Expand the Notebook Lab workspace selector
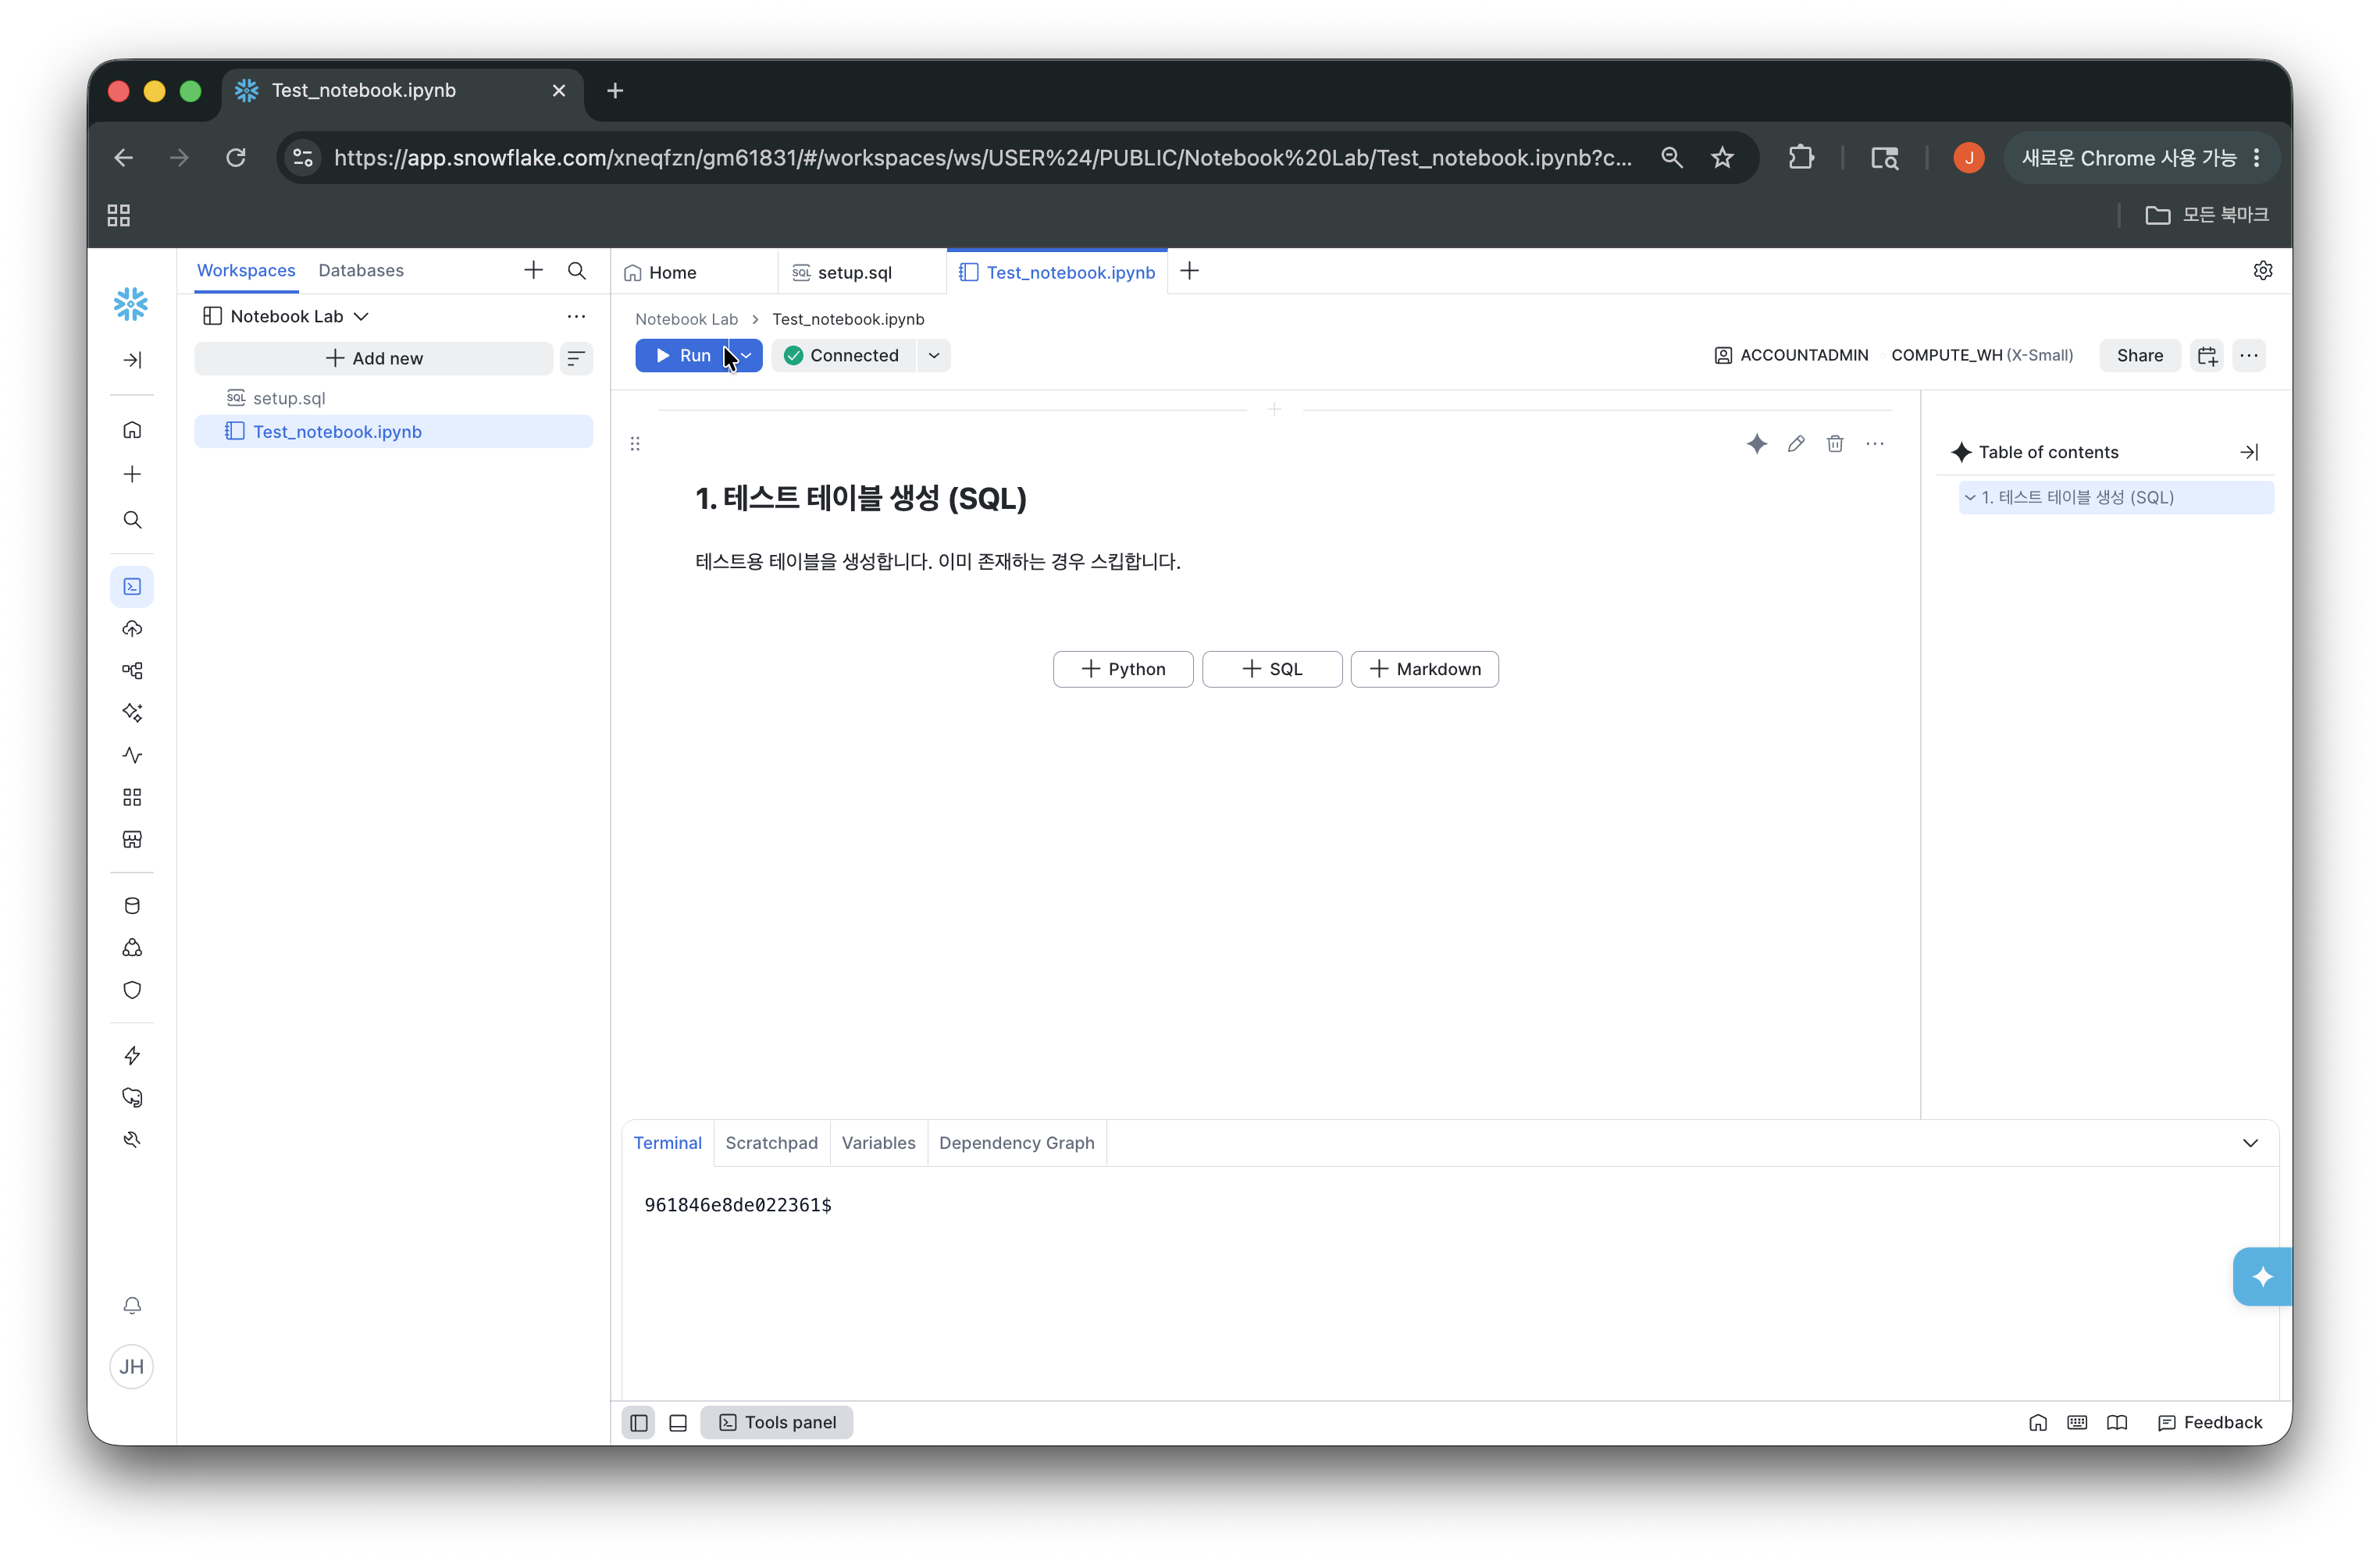Viewport: 2380px width, 1561px height. tap(287, 317)
